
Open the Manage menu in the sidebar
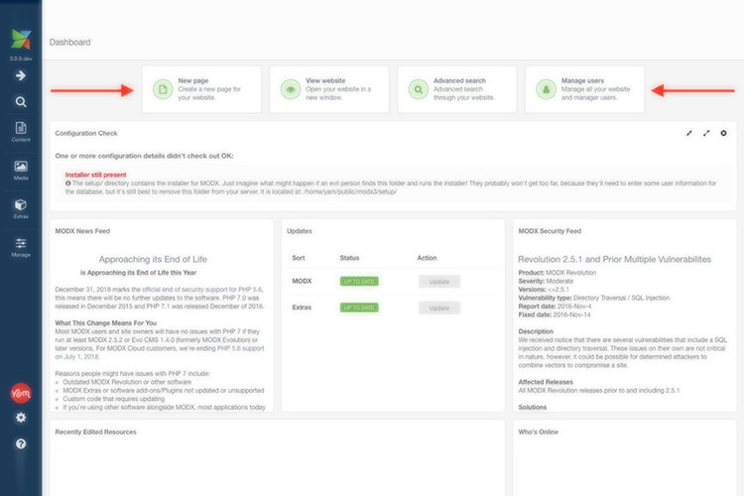[x=20, y=247]
